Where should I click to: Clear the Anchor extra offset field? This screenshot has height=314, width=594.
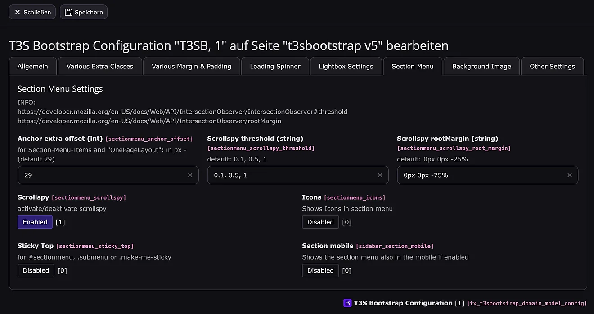(190, 175)
